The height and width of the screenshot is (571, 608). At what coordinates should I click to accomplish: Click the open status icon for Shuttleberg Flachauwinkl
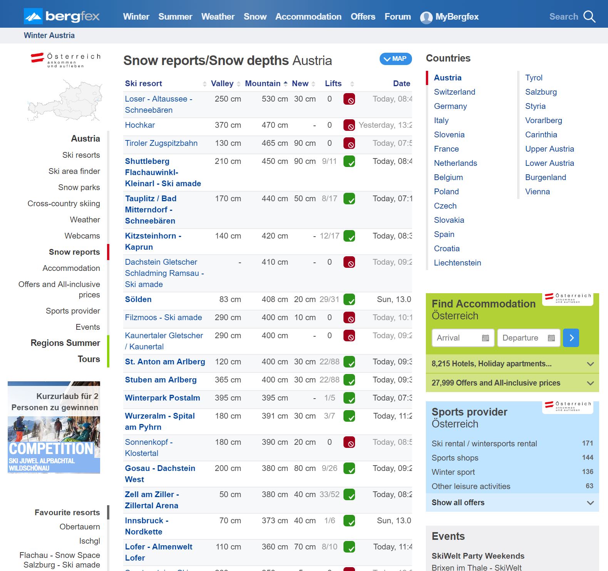[349, 162]
